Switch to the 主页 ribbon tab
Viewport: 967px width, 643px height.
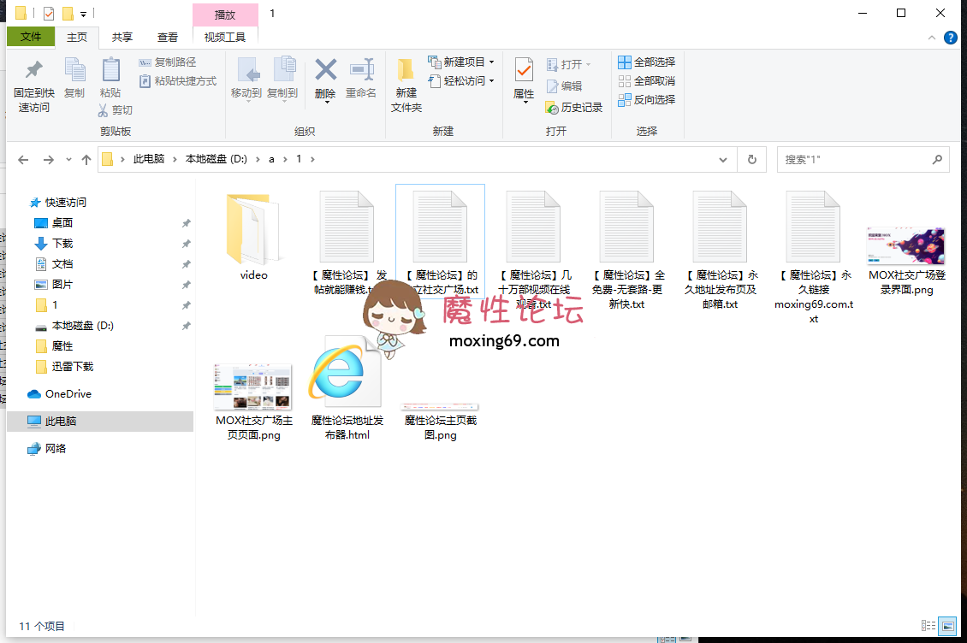coord(77,37)
